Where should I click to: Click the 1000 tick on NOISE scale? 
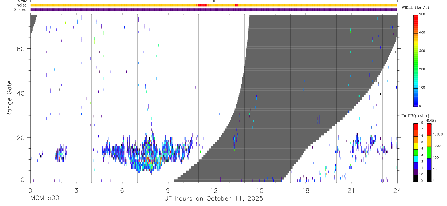(x=436, y=146)
